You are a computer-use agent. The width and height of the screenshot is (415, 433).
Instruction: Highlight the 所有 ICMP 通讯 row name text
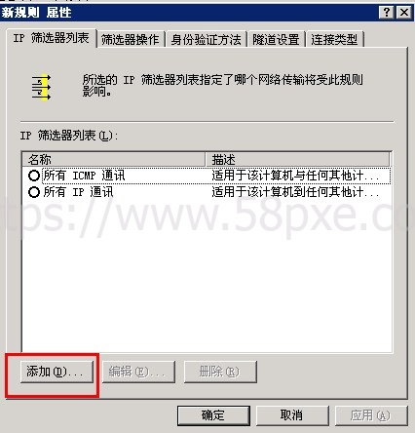84,176
